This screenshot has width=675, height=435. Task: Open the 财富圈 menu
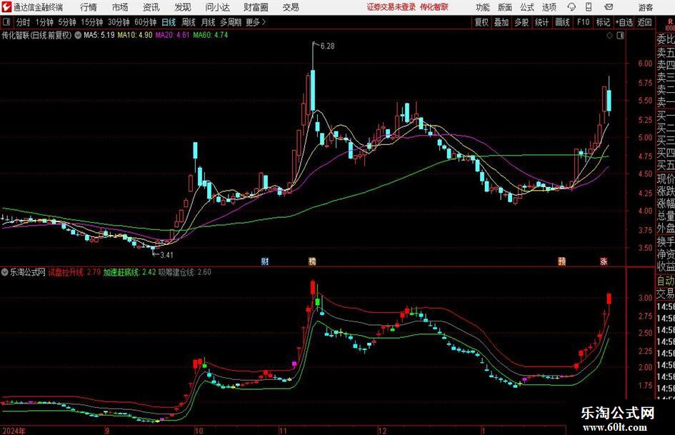pyautogui.click(x=256, y=7)
